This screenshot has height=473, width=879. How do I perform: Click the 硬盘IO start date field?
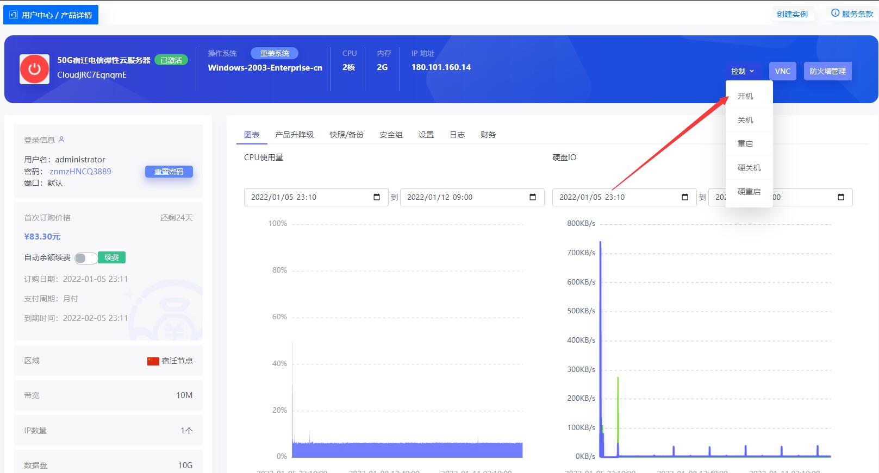[624, 197]
